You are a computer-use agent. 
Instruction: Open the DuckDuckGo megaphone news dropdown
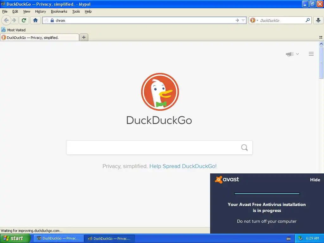(x=292, y=54)
